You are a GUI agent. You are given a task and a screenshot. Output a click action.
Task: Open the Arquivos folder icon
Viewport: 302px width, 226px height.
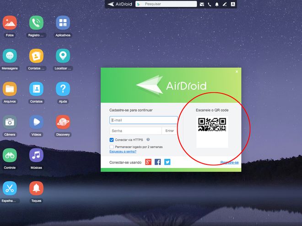pos(10,89)
